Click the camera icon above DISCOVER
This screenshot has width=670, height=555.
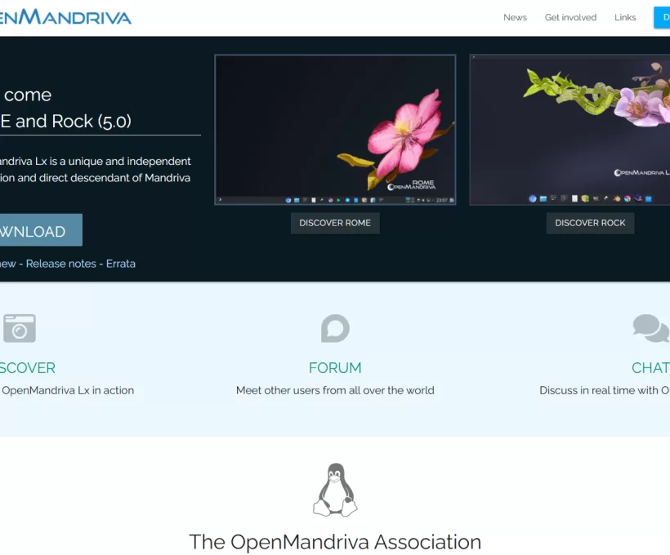[x=20, y=328]
